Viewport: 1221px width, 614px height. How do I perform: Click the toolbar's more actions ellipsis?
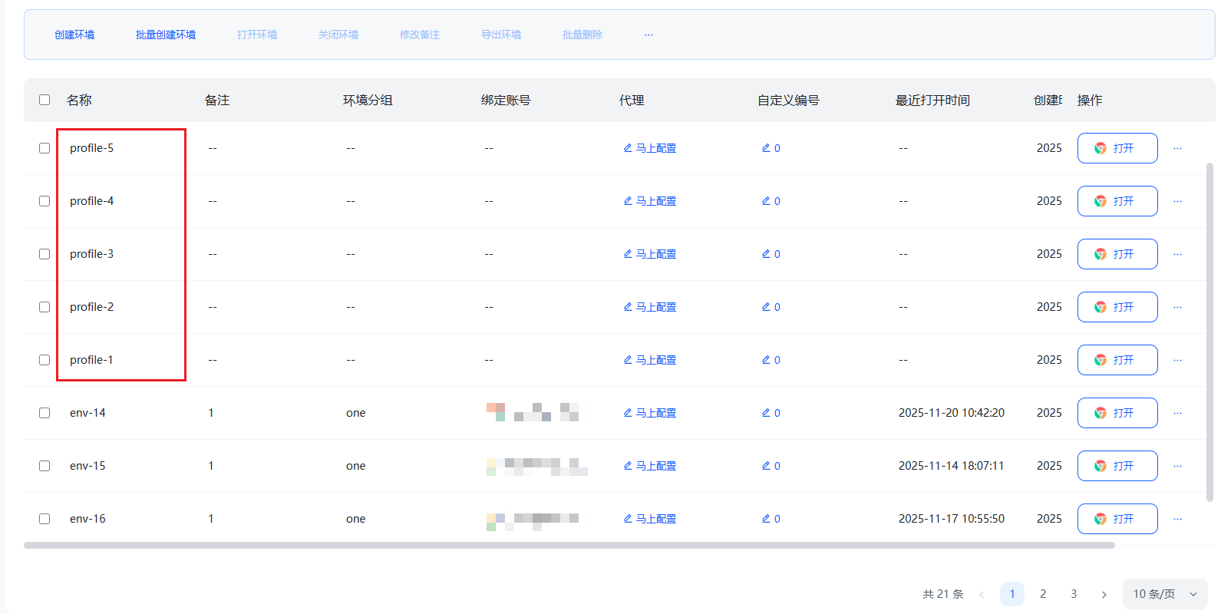tap(648, 35)
